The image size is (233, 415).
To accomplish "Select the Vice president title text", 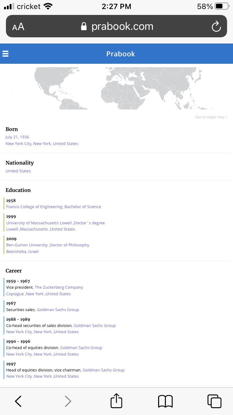I will (x=20, y=287).
